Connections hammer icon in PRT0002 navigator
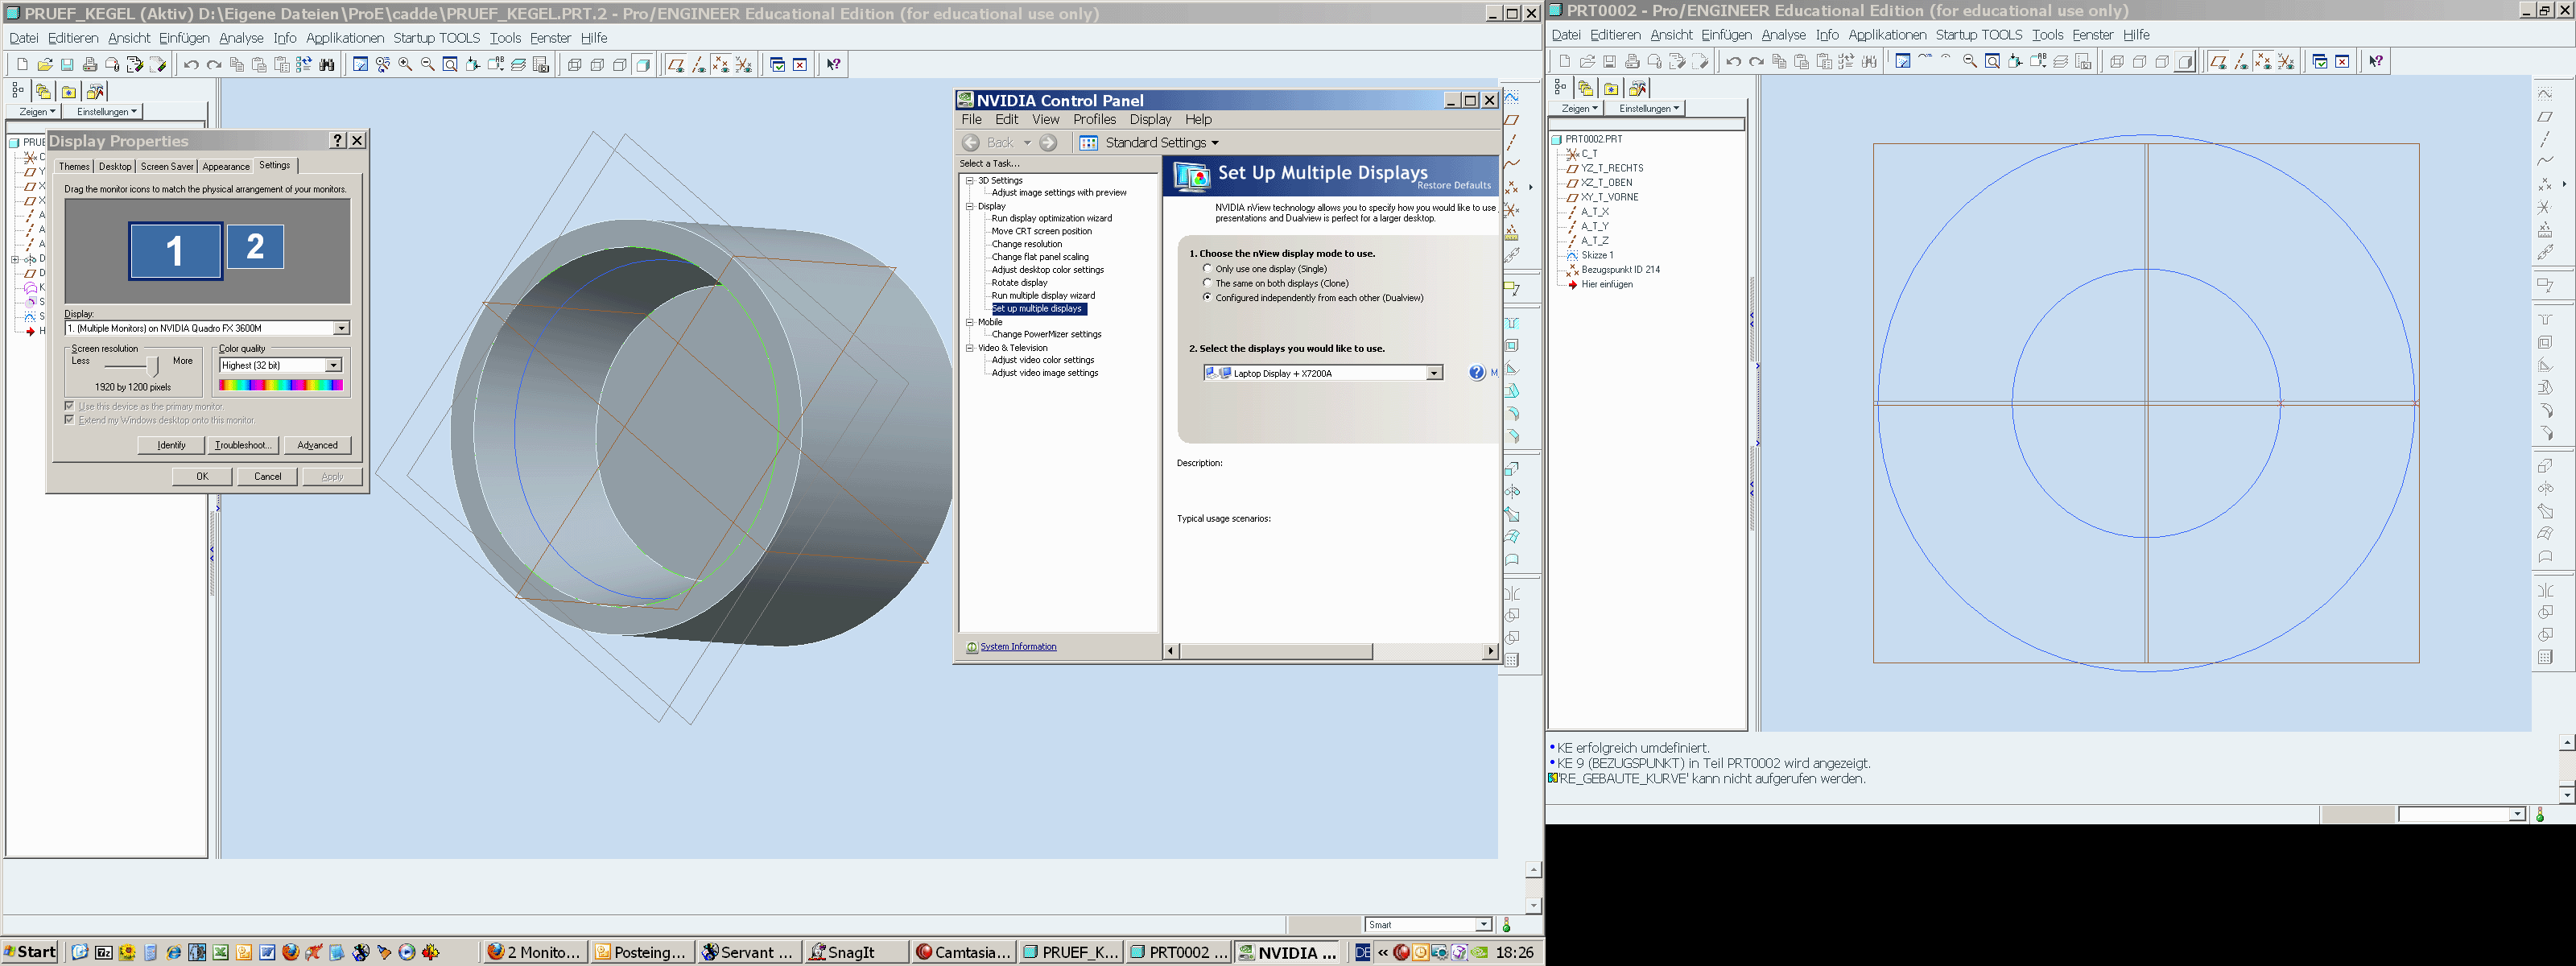Image resolution: width=2576 pixels, height=966 pixels. 1638,89
